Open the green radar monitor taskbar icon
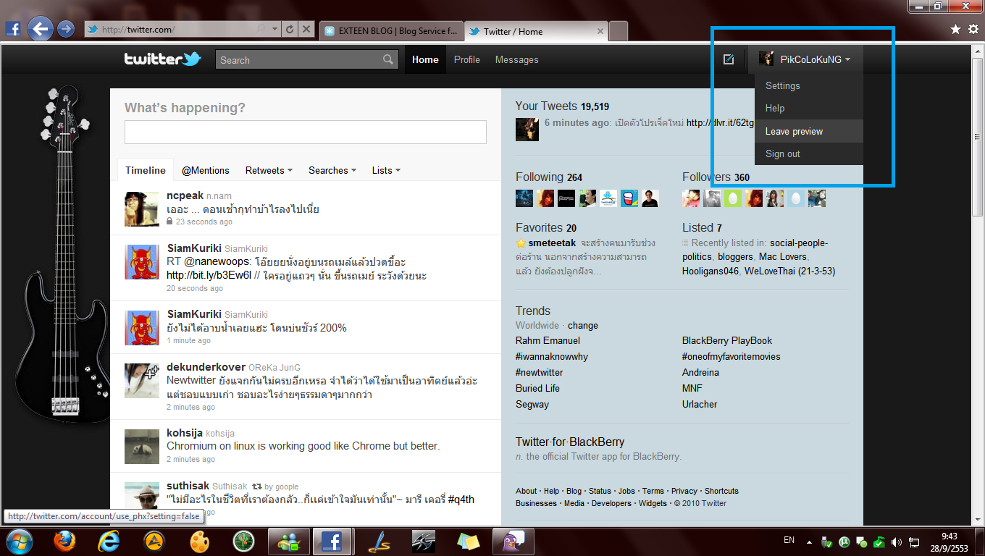Screen dimensions: 985x556 coord(243,541)
